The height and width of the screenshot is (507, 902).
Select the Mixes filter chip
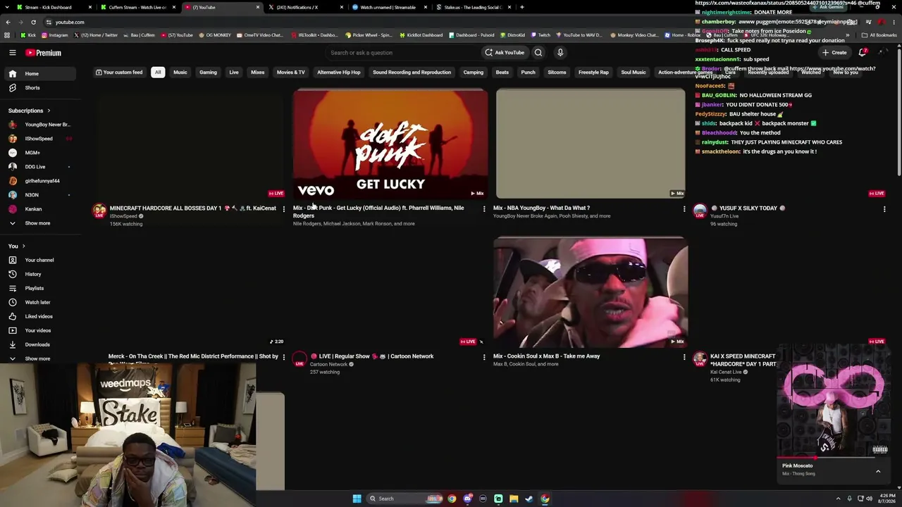click(258, 73)
